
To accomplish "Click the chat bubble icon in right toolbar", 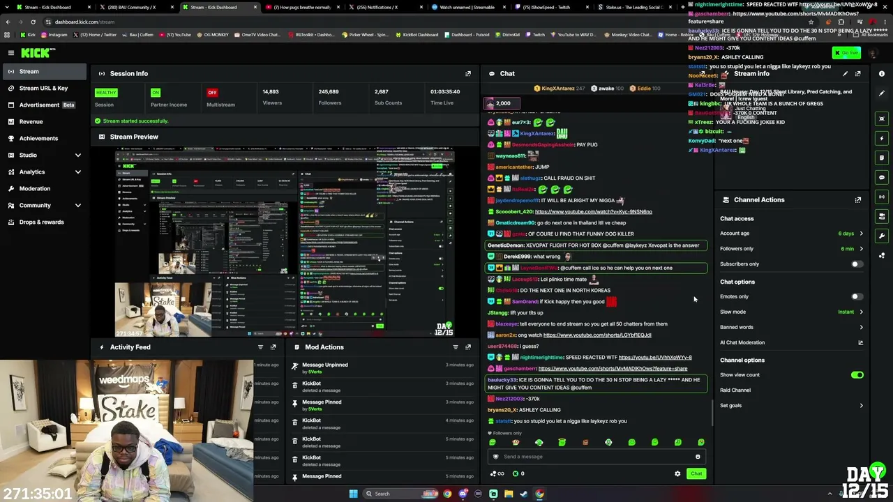I will tap(882, 177).
